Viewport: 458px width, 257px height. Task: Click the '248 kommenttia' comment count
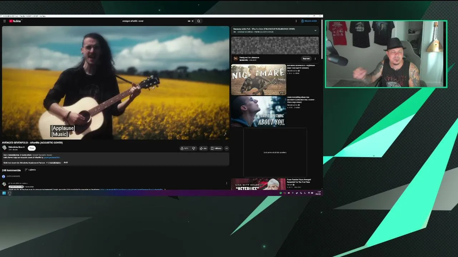[11, 170]
